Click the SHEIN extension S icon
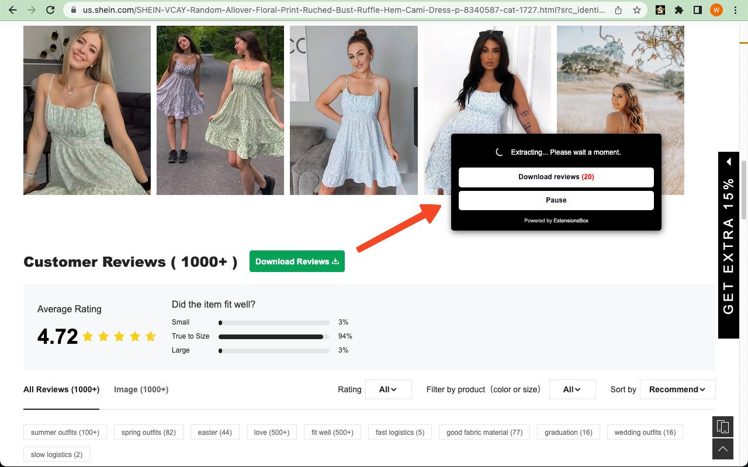The image size is (748, 467). (x=660, y=10)
